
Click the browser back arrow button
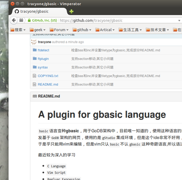[x=14, y=20]
